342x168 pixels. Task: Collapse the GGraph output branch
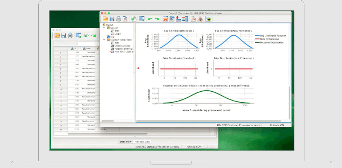pos(104,28)
